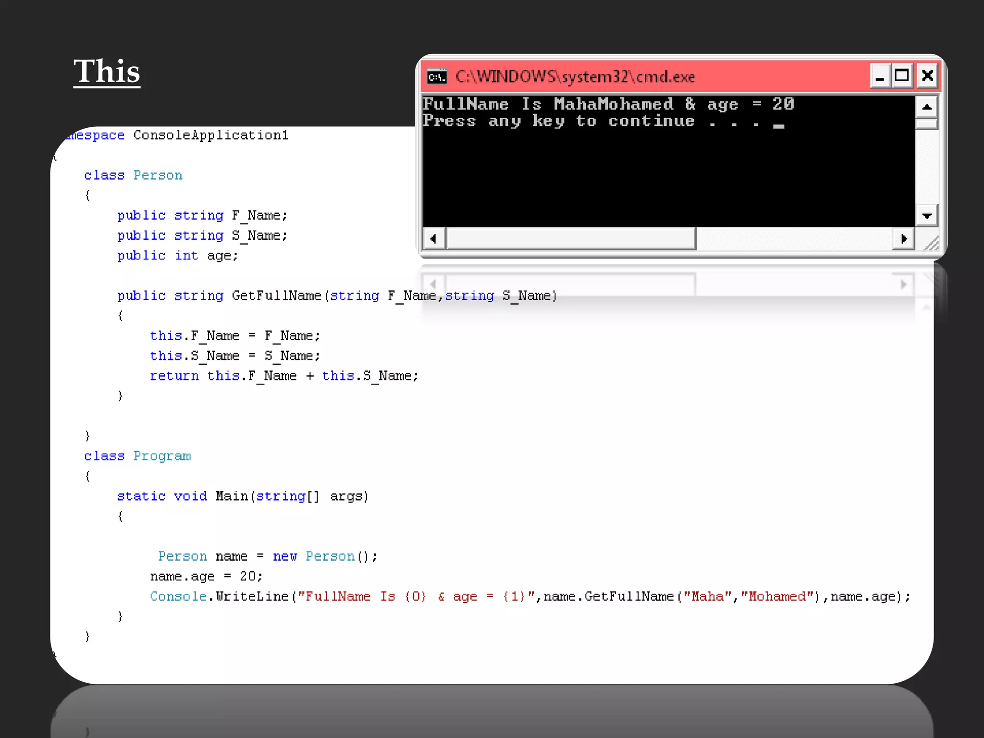Click the Console.WriteLine statement
The width and height of the screenshot is (984, 738).
[529, 596]
